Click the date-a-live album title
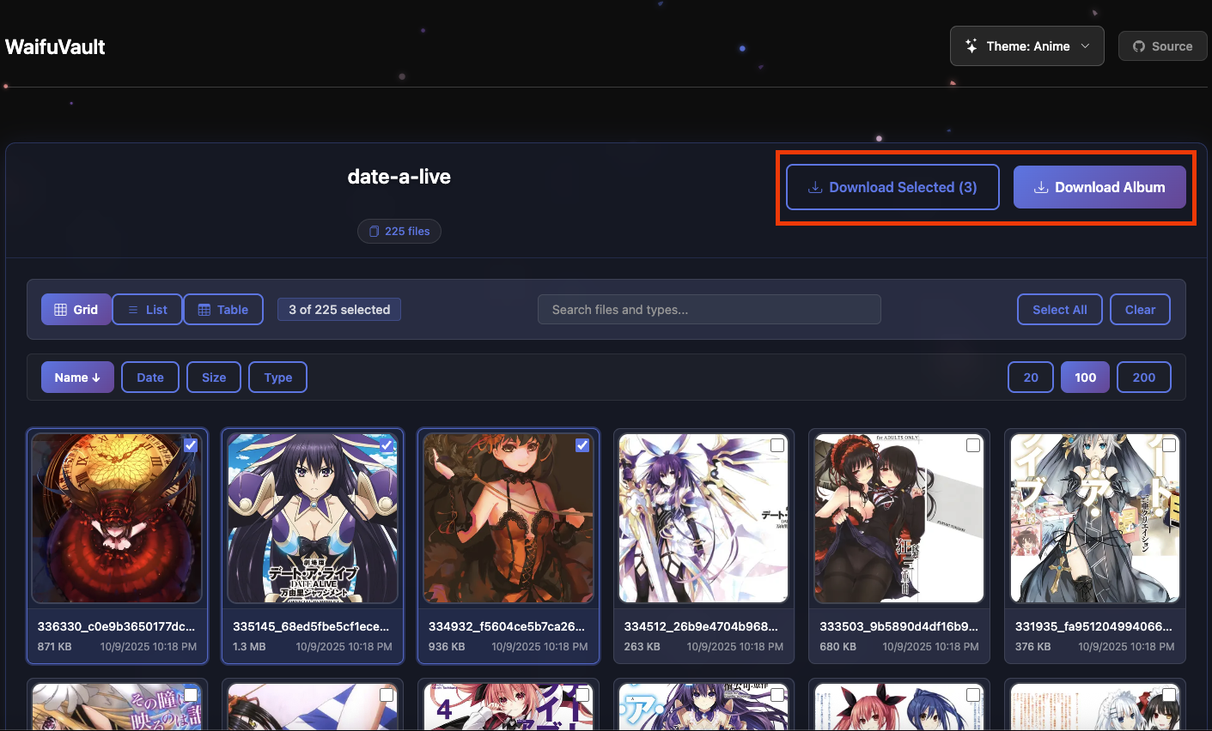Screen dimensions: 1212x731 pos(399,177)
